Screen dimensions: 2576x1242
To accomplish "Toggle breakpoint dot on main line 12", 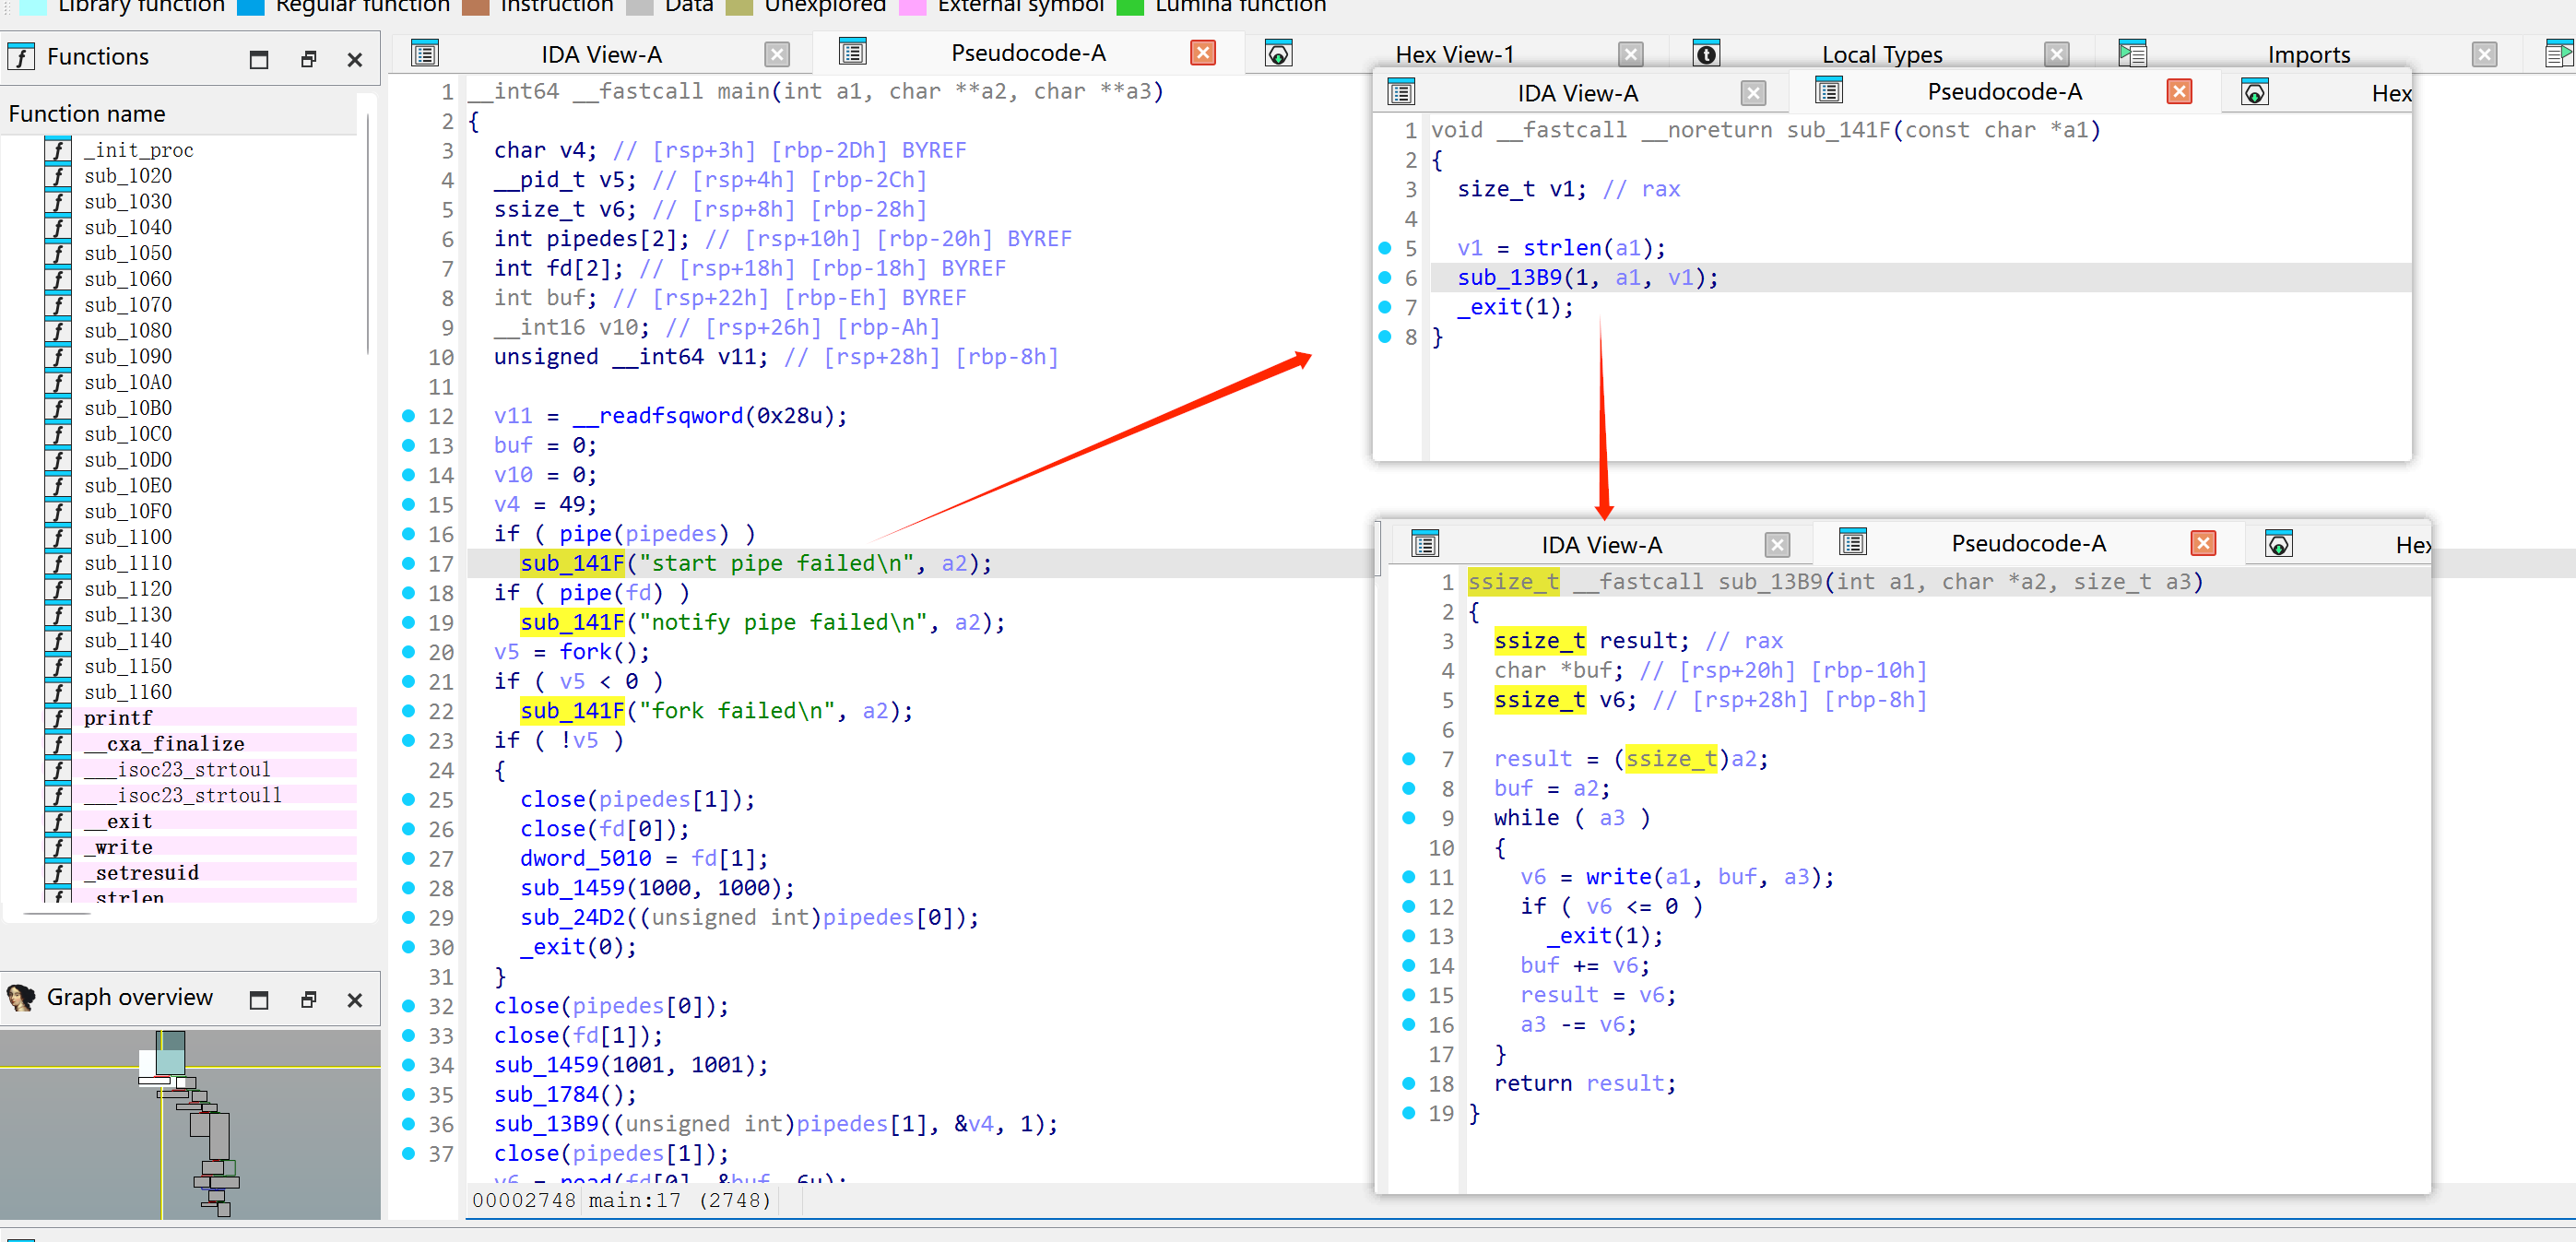I will pyautogui.click(x=408, y=415).
